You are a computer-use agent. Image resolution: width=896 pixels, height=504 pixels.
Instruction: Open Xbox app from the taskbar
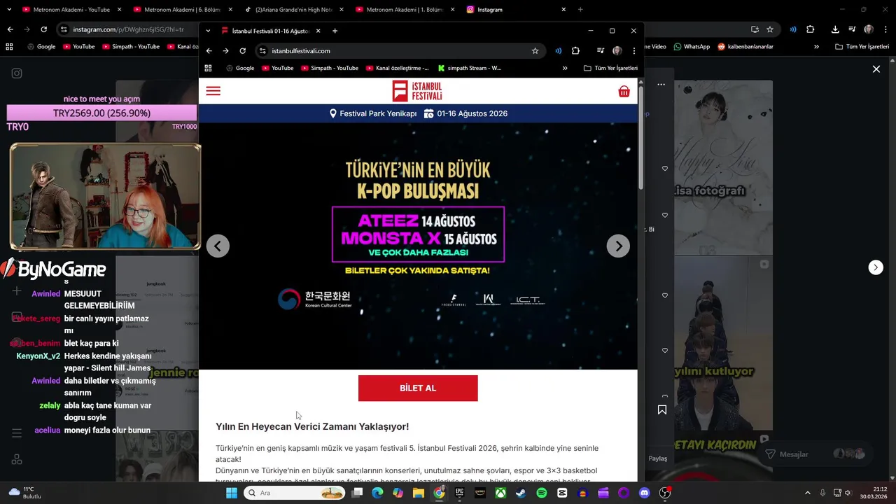tap(500, 493)
